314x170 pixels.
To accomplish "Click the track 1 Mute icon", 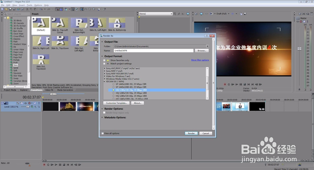I will [35, 103].
